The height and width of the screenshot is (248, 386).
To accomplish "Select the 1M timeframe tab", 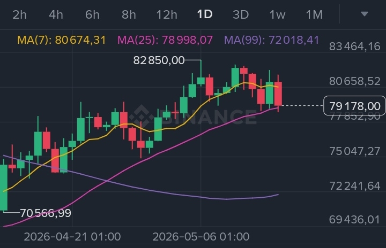I will 314,15.
